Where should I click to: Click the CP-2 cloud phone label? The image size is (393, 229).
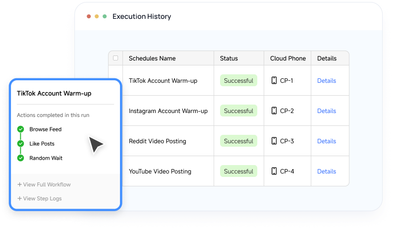coord(287,111)
